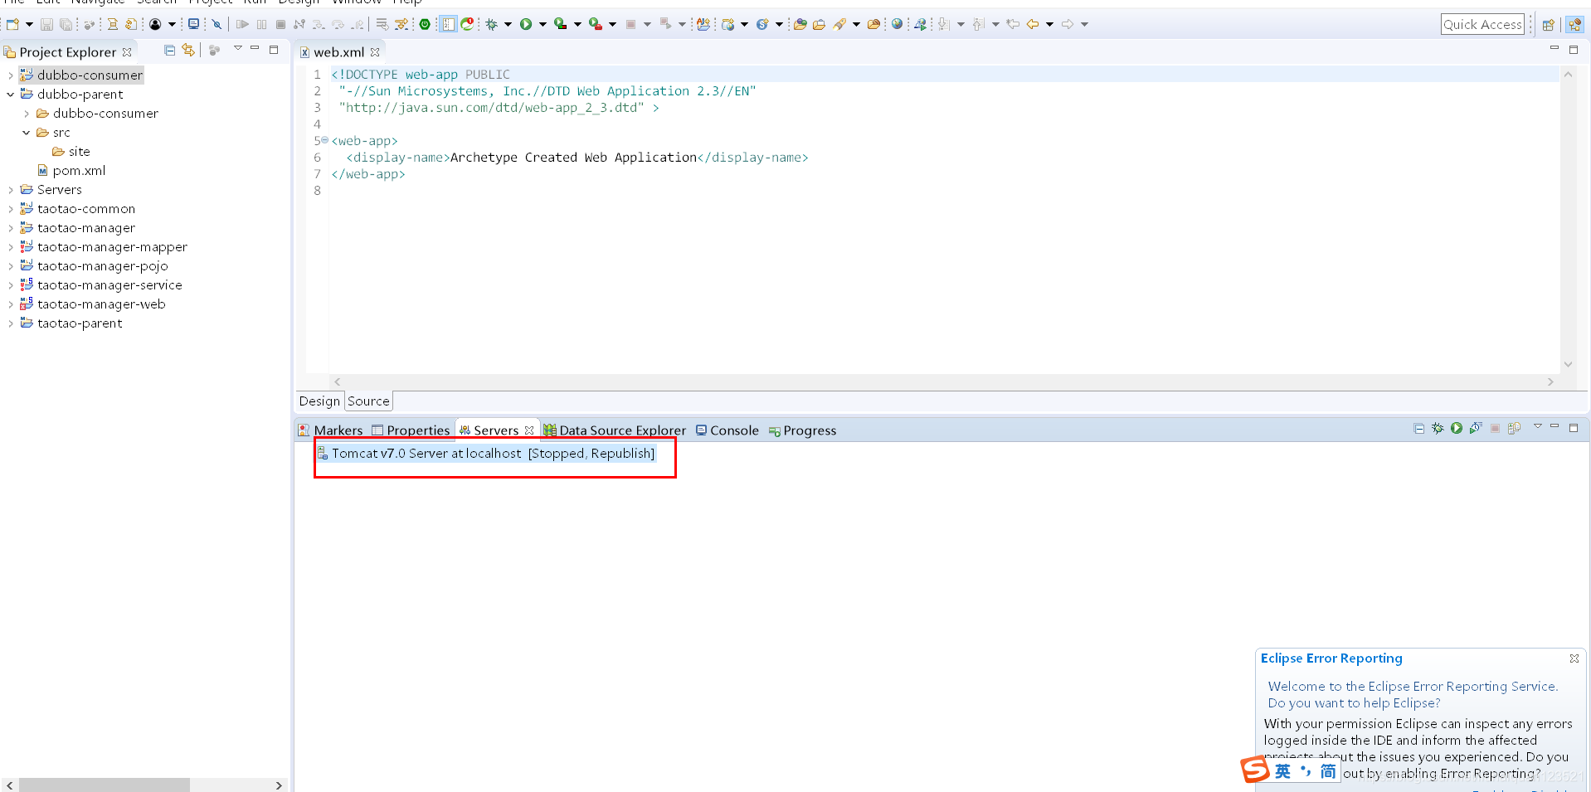Click the Save toolbar icon
The height and width of the screenshot is (792, 1591).
pos(47,24)
